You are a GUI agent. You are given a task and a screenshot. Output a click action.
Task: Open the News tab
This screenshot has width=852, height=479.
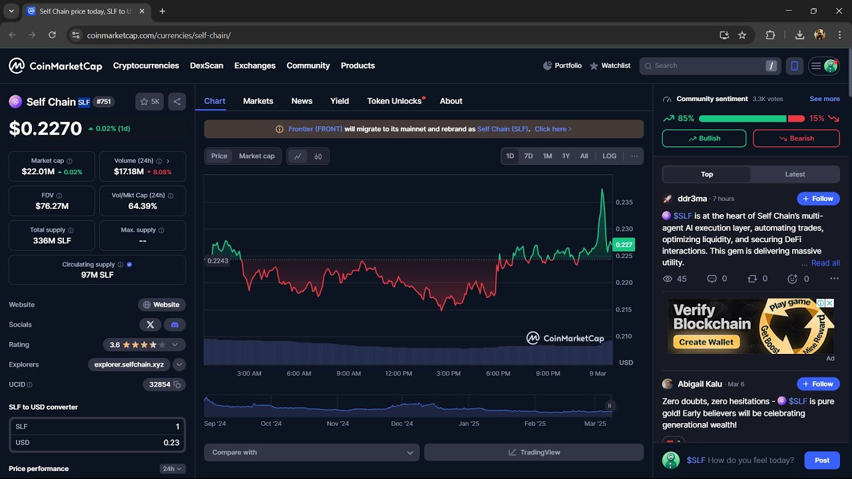pos(302,101)
